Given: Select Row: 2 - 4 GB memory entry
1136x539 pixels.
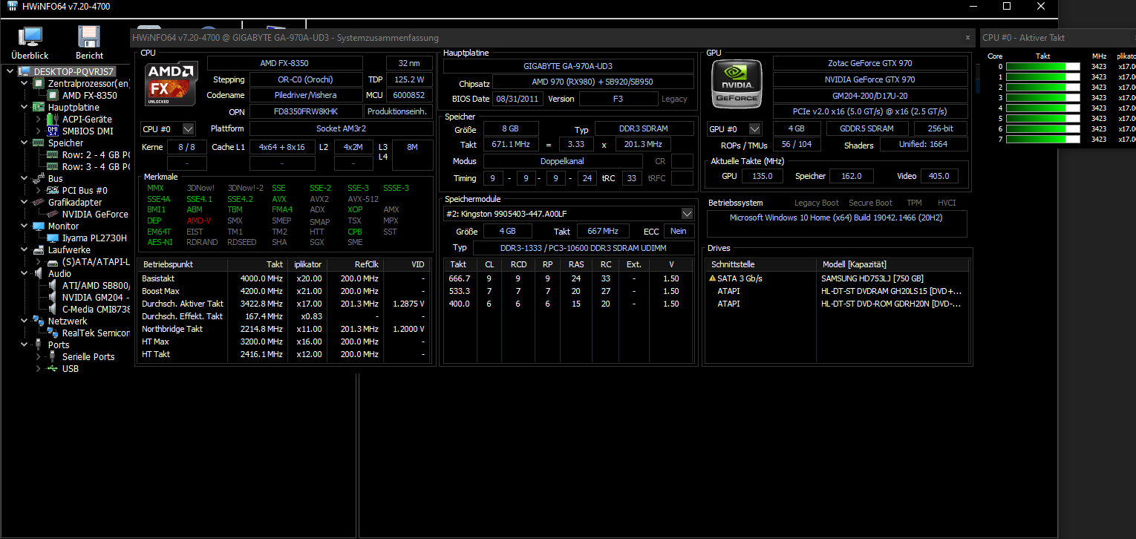Looking at the screenshot, I should coord(96,154).
